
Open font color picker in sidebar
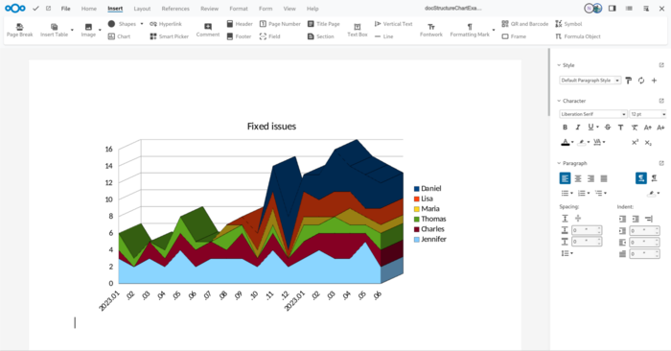pos(572,143)
